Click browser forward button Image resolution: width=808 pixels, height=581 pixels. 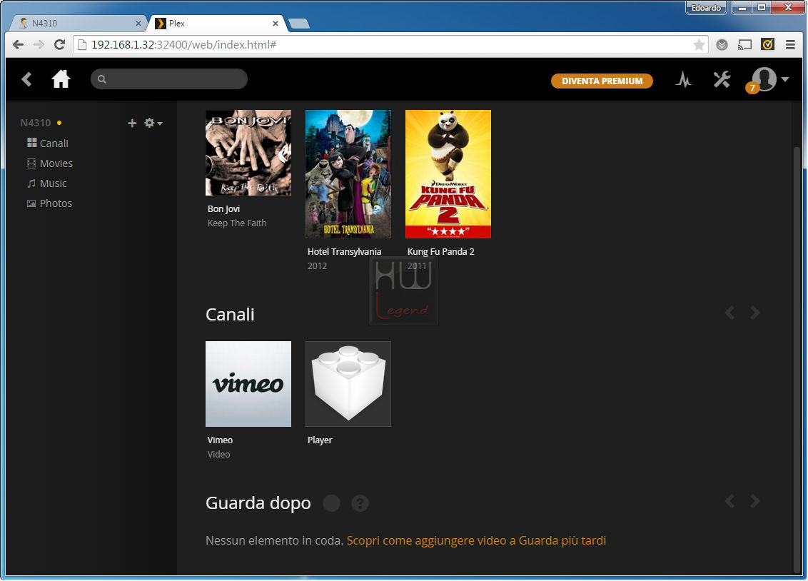click(x=39, y=45)
